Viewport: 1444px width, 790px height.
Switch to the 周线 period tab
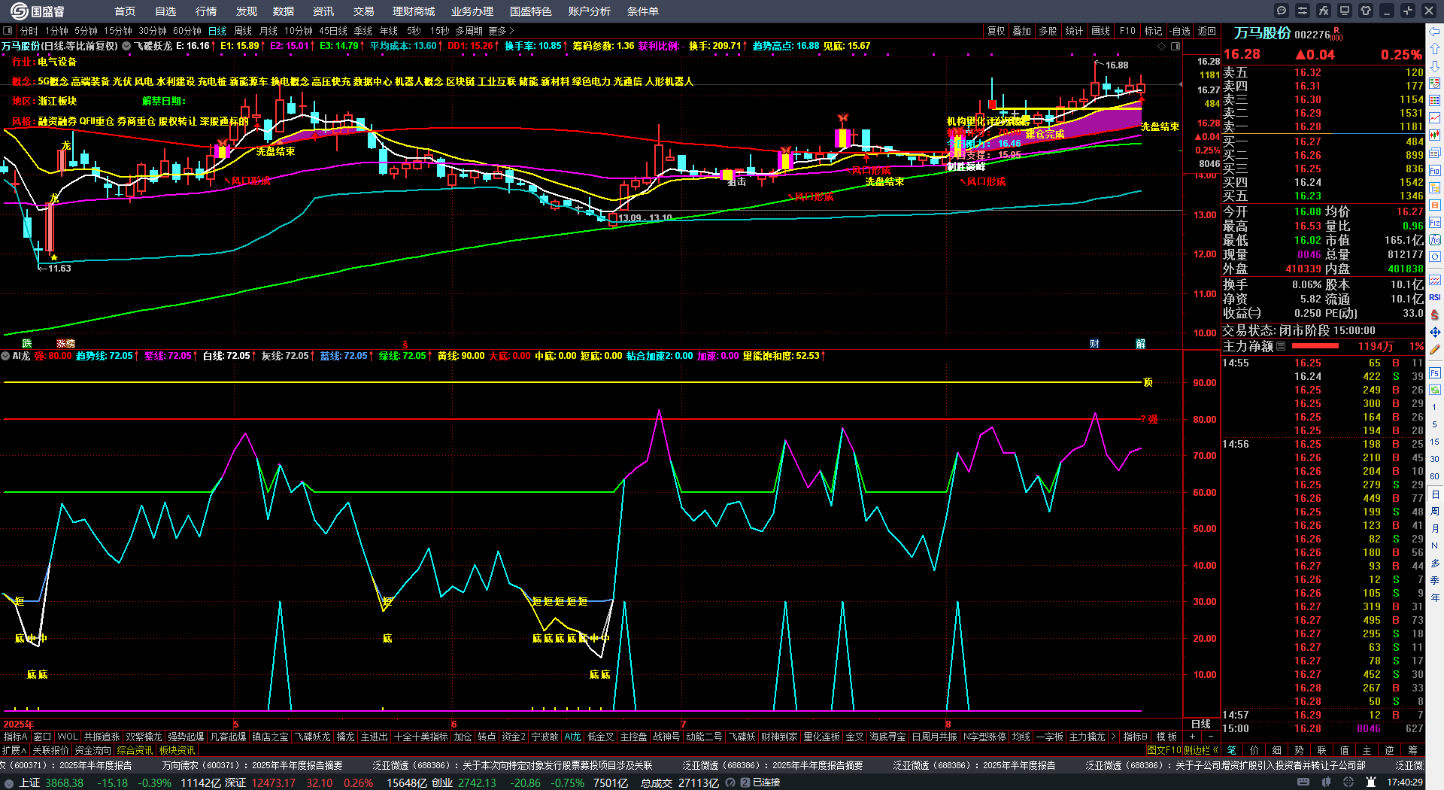[x=243, y=31]
